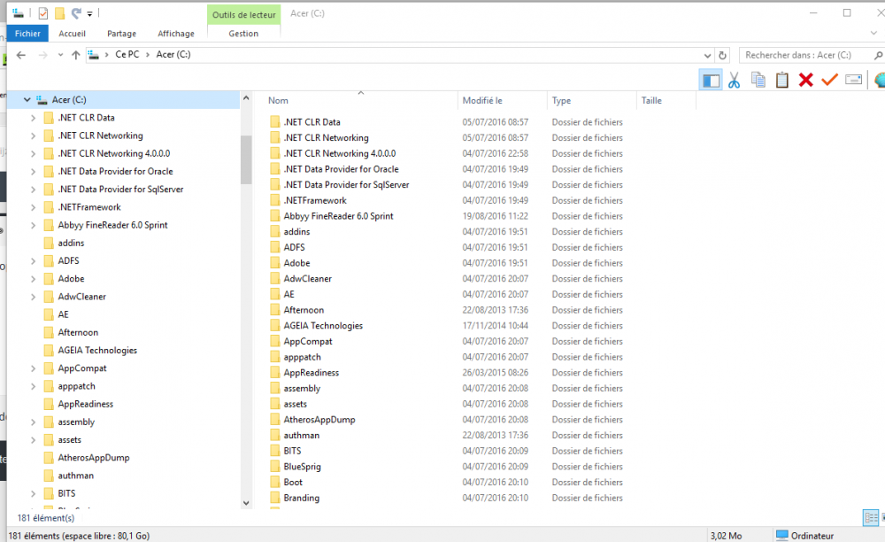Image resolution: width=885 pixels, height=542 pixels.
Task: Click the folder icon of authman in file list
Action: coord(275,435)
